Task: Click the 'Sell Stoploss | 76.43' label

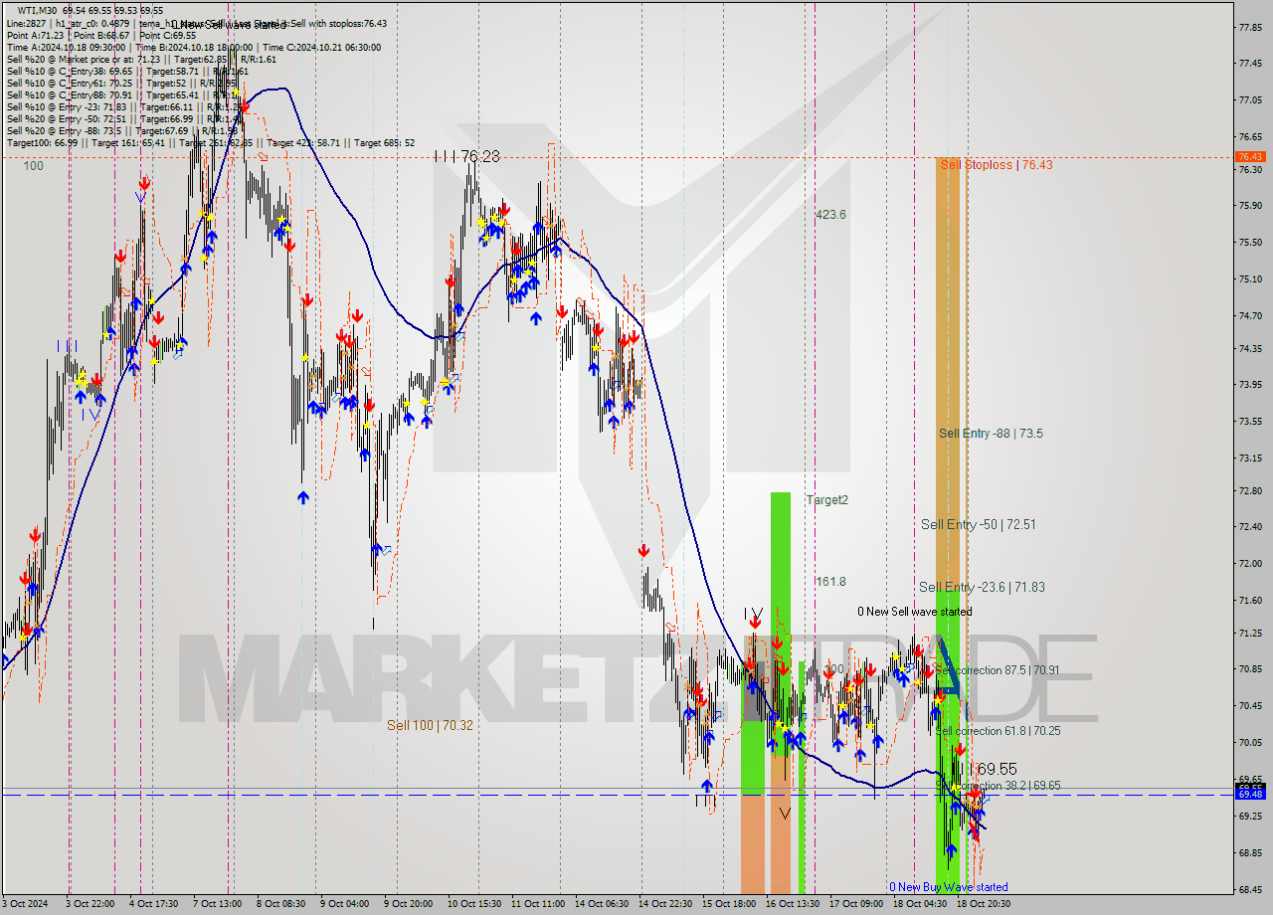Action: tap(996, 165)
